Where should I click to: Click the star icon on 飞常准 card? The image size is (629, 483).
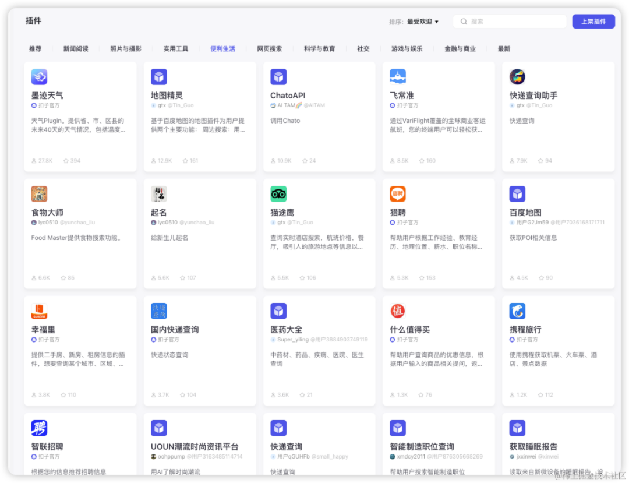[x=422, y=161]
